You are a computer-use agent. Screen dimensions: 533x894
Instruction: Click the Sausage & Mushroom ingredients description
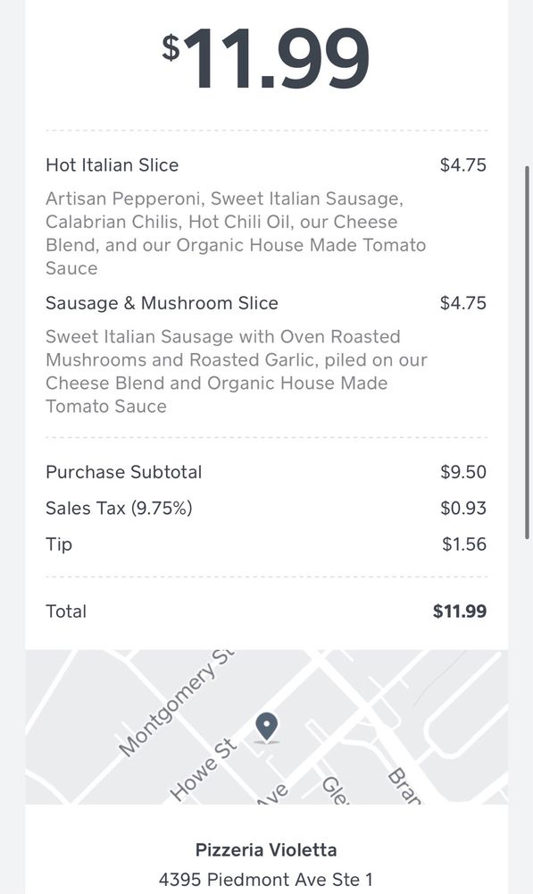(237, 371)
